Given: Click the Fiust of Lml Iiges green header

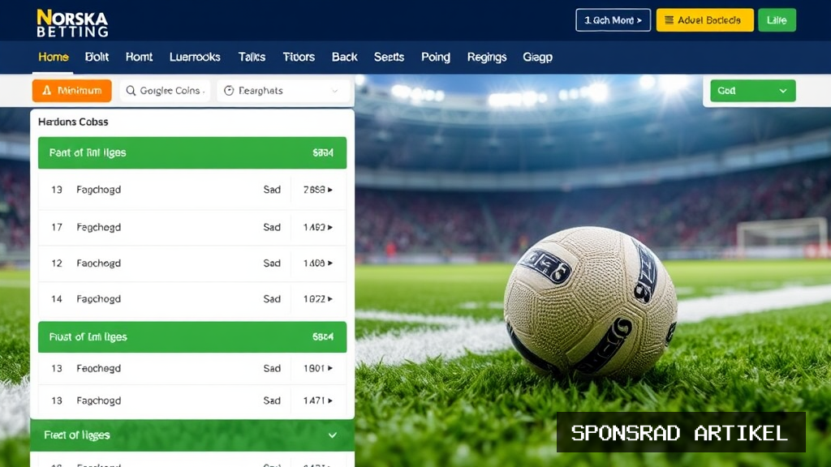Looking at the screenshot, I should (192, 336).
